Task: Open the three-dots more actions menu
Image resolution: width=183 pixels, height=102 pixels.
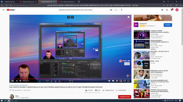Action: click(x=130, y=90)
